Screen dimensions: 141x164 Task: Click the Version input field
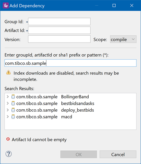[59, 39]
